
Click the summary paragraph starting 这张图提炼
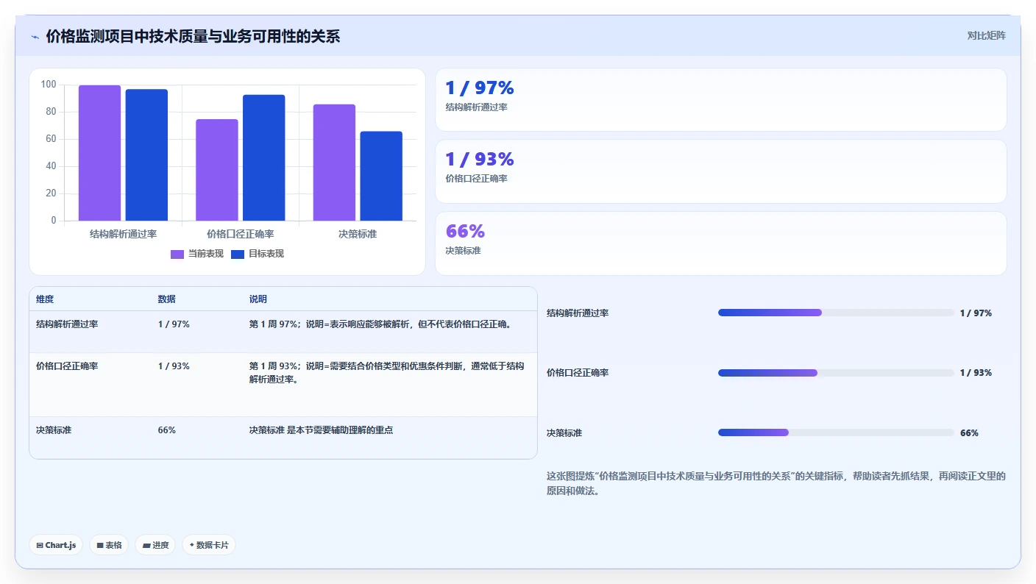pos(776,484)
